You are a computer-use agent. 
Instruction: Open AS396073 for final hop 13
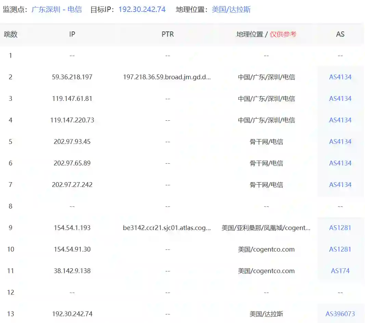click(340, 313)
